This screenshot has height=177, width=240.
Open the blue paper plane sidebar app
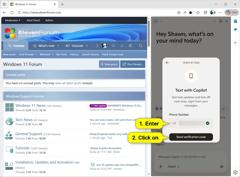236,29
